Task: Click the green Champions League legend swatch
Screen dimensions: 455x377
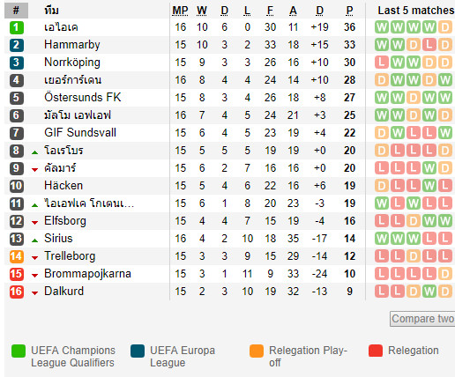Action: pos(19,351)
